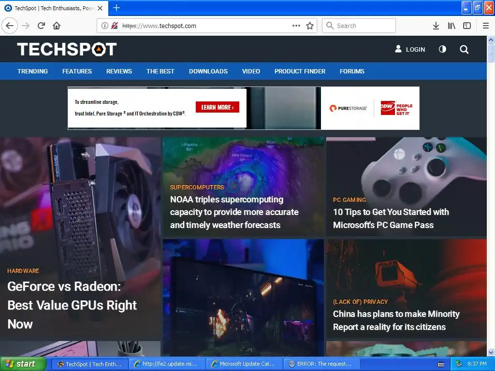Show site information via the info icon
Screen dimensions: 495x371
(x=104, y=26)
